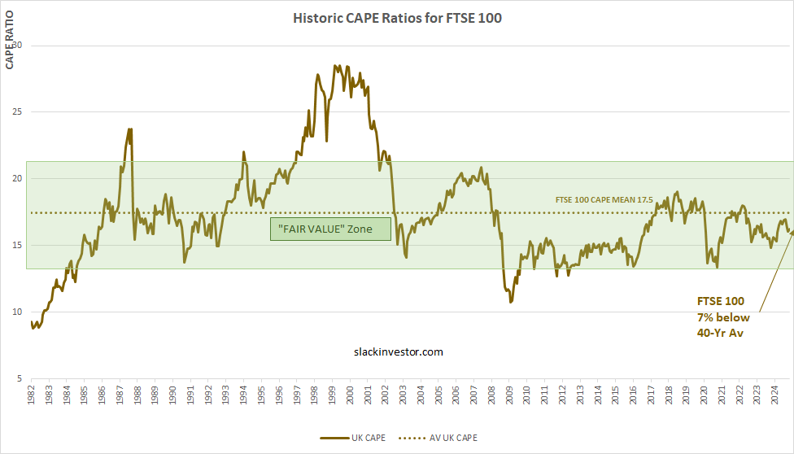
Task: Select the "FAIR VALUE" Zone label box
Action: [x=330, y=229]
